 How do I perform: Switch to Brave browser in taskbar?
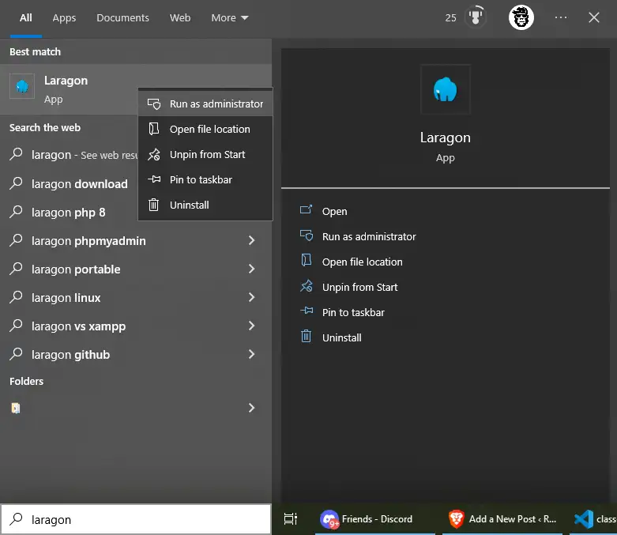pyautogui.click(x=502, y=519)
